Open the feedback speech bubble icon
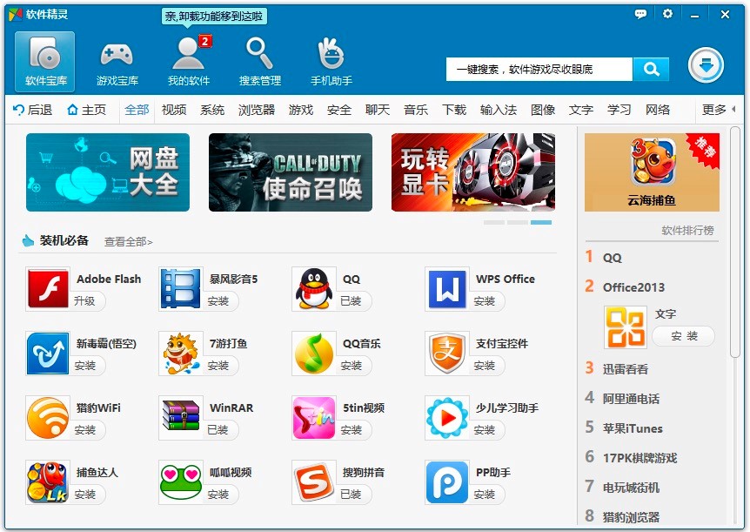 pos(640,14)
